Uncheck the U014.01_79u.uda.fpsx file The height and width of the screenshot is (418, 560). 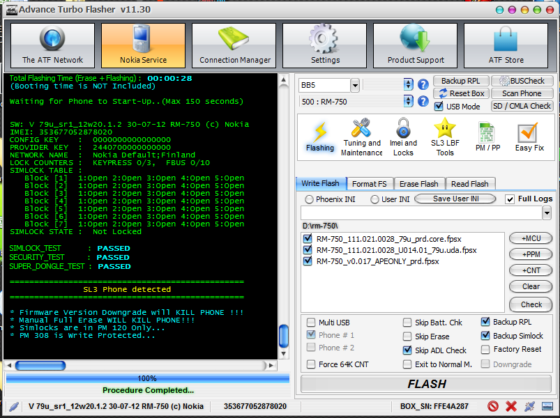point(307,249)
